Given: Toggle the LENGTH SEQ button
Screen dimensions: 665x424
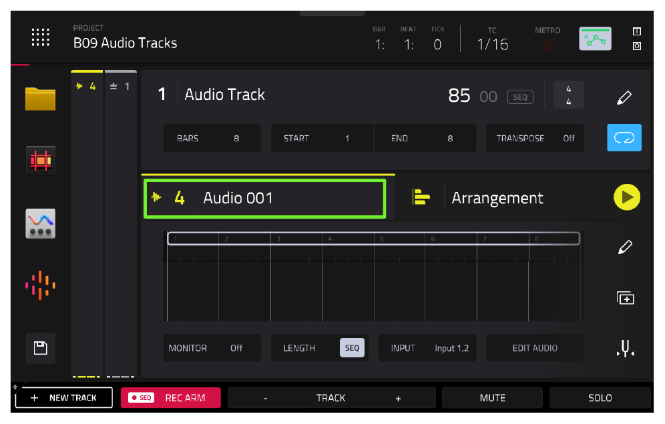Looking at the screenshot, I should (352, 348).
